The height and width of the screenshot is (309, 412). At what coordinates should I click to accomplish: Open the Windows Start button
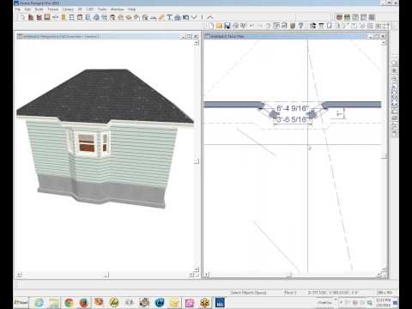point(21,302)
